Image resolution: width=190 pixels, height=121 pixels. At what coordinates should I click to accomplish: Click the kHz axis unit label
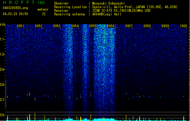coord(3,25)
